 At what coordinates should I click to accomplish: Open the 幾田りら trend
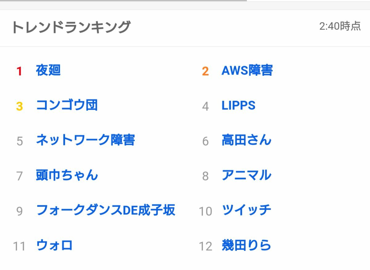(x=246, y=245)
